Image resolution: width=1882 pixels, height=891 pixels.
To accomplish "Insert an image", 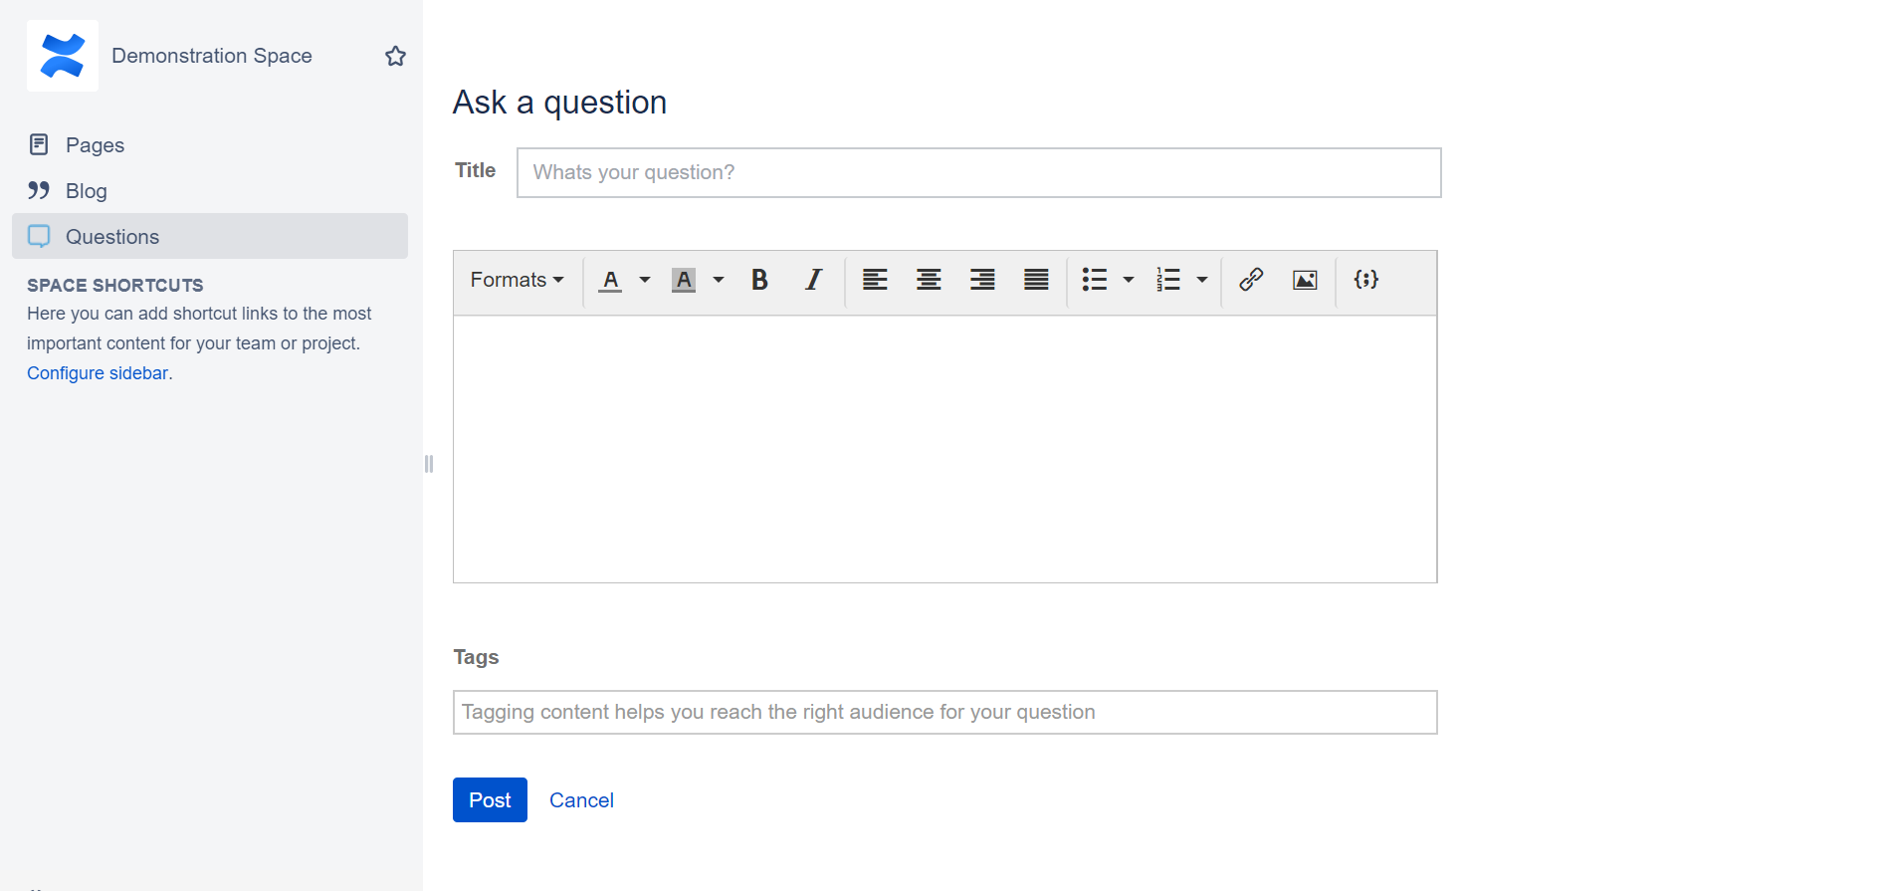I will click(x=1305, y=280).
